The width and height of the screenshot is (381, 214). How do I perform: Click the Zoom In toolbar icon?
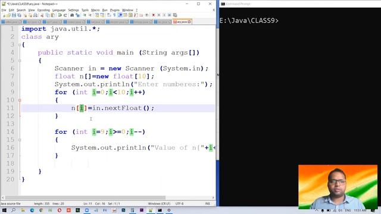click(85, 15)
